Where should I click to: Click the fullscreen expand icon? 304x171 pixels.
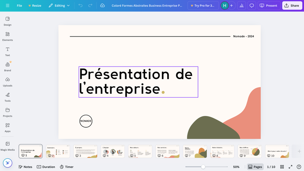pyautogui.click(x=290, y=167)
